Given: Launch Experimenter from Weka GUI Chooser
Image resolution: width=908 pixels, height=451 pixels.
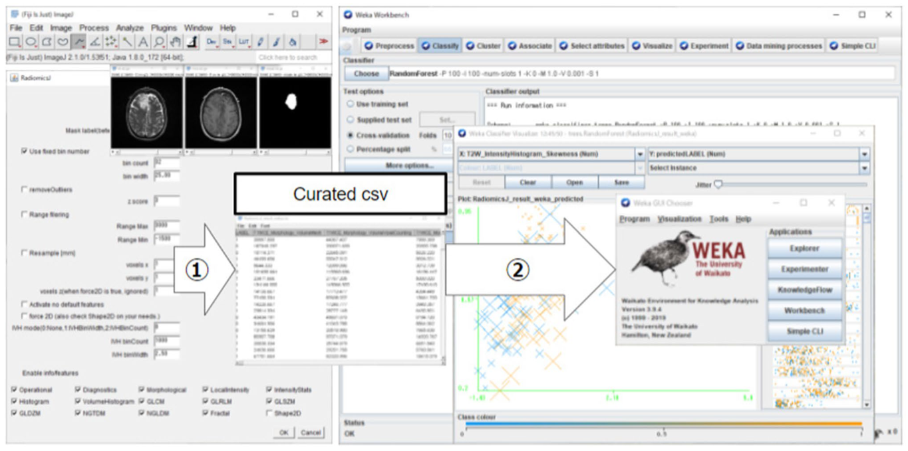Looking at the screenshot, I should tap(805, 269).
